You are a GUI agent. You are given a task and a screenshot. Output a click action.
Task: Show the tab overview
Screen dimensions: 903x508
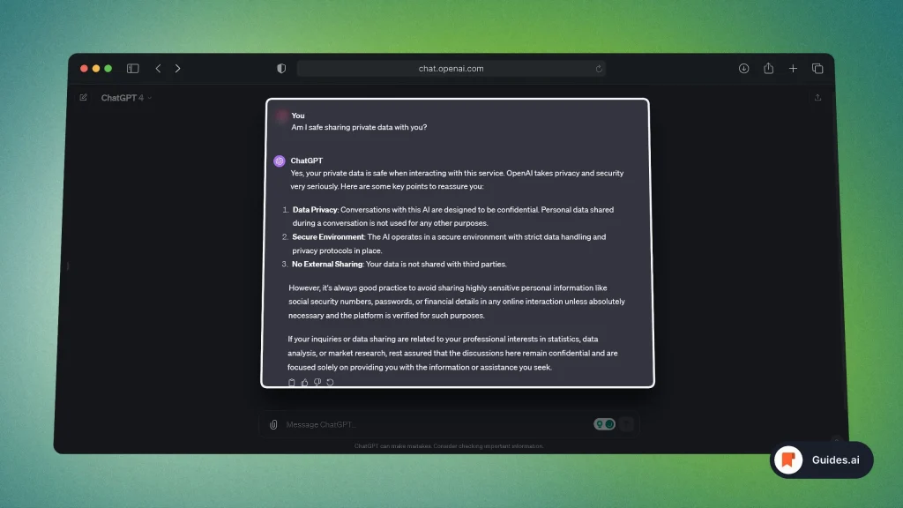click(x=817, y=69)
